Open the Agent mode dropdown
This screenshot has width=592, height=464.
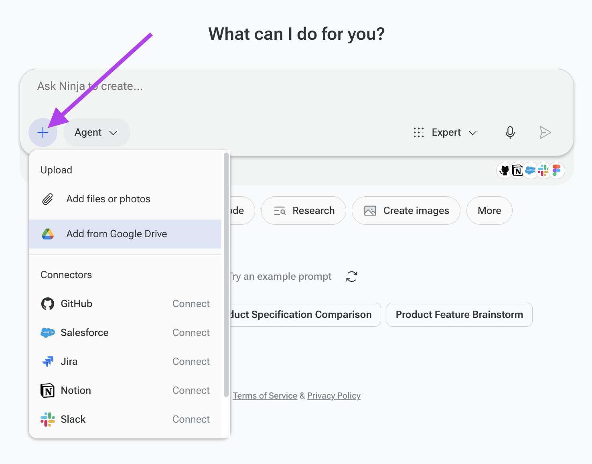click(97, 132)
